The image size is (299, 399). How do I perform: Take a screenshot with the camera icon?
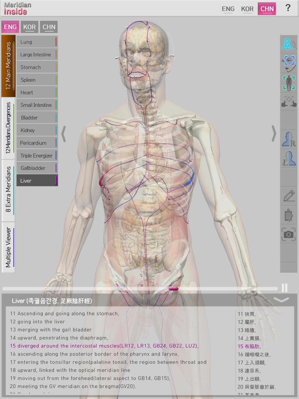click(289, 235)
